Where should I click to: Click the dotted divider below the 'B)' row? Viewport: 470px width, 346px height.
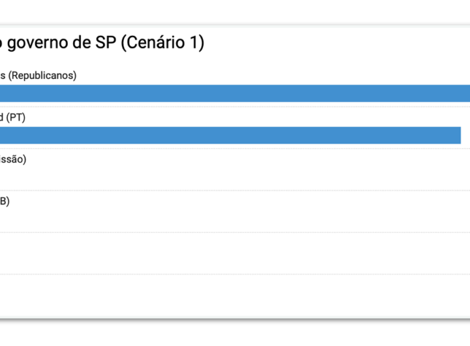235,232
